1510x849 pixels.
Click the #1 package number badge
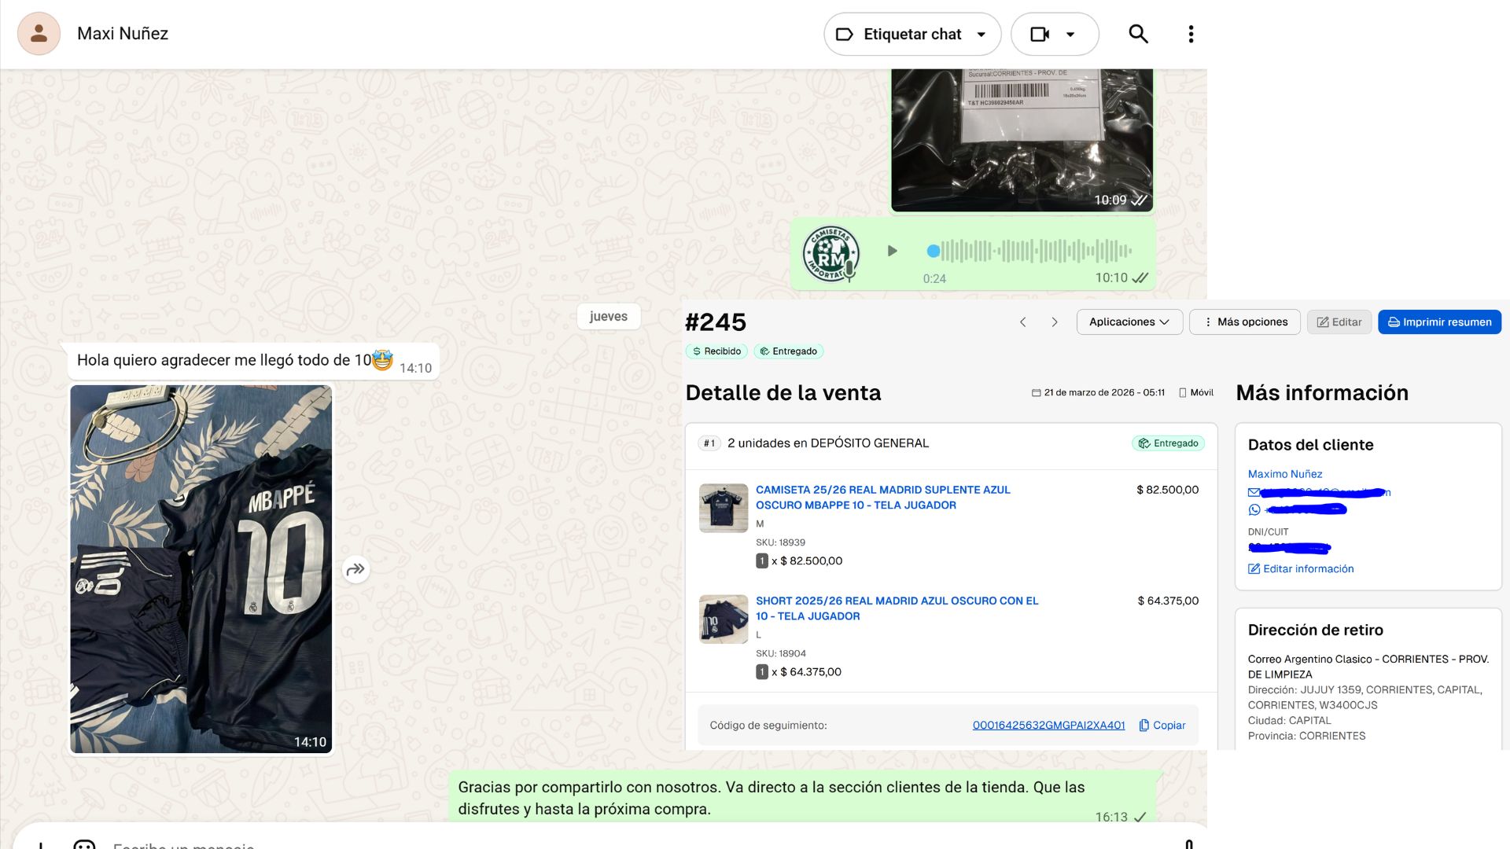(709, 443)
